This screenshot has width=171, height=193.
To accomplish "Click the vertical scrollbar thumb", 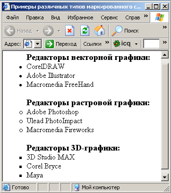I will click(x=165, y=116).
